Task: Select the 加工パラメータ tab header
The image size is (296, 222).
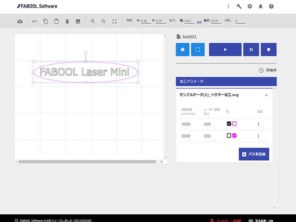Action: (x=226, y=81)
